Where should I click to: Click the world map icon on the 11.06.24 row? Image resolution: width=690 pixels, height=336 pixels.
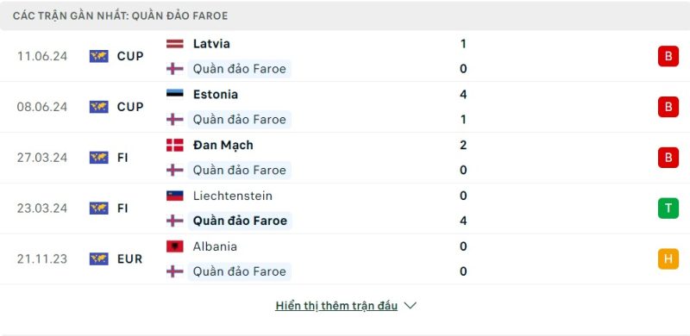(99, 56)
